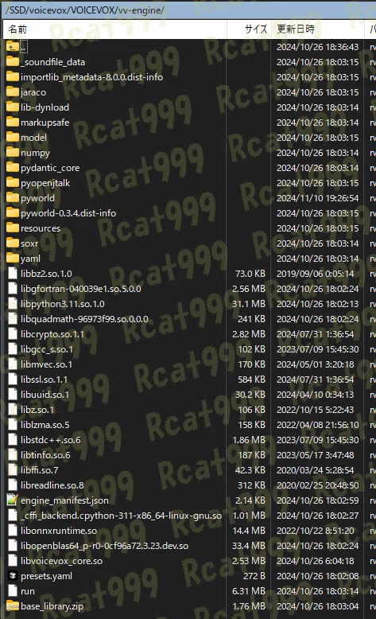Click the markupsafe folder icon
The width and height of the screenshot is (376, 619).
tap(13, 123)
